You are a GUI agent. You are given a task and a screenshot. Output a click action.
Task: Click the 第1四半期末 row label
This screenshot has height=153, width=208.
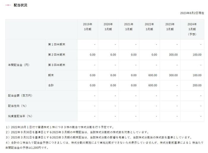(56, 44)
